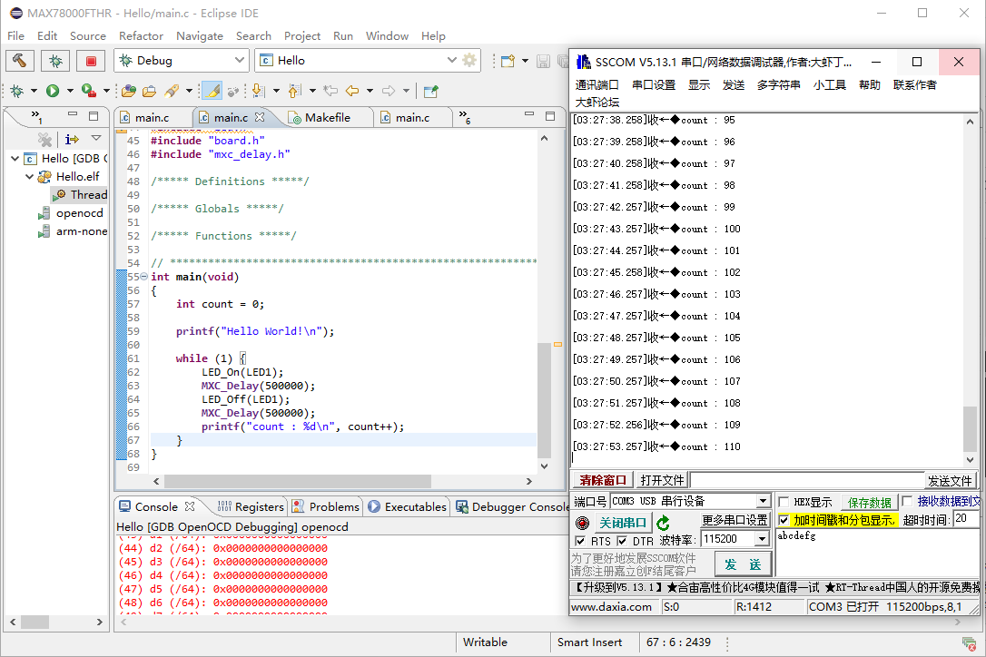The height and width of the screenshot is (657, 986).
Task: Click the 发送 send button in SSCOM
Action: tap(743, 564)
